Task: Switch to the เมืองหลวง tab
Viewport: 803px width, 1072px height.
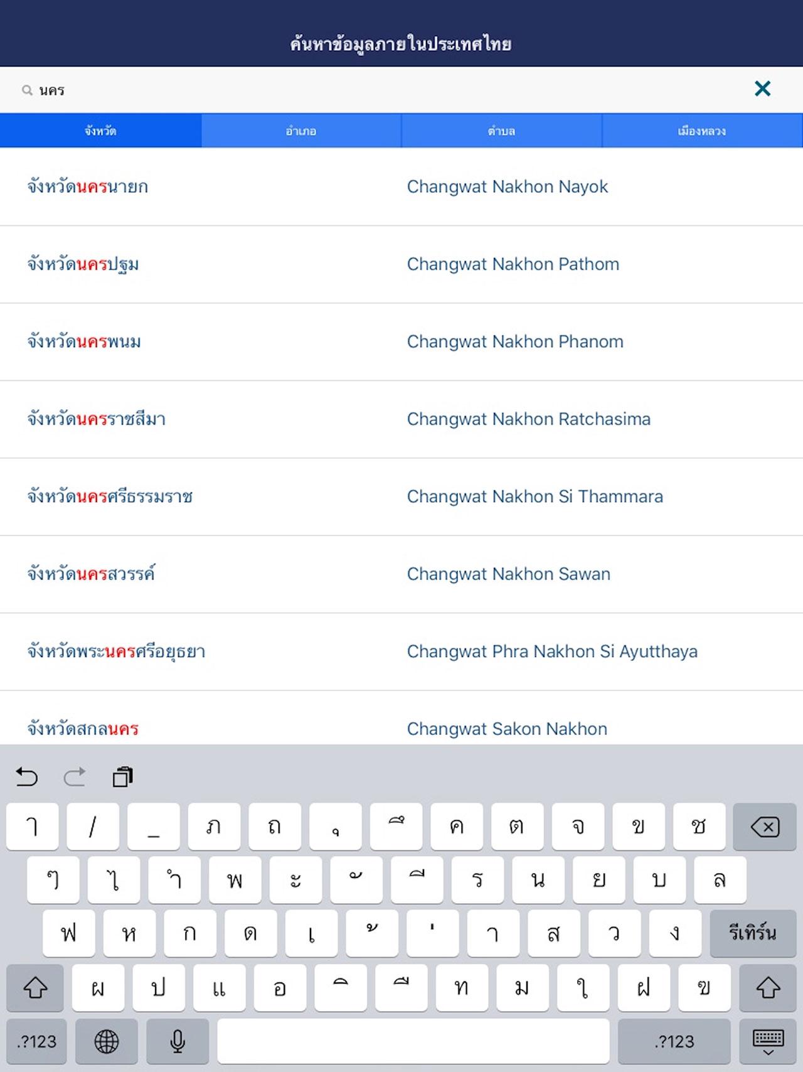Action: point(702,131)
